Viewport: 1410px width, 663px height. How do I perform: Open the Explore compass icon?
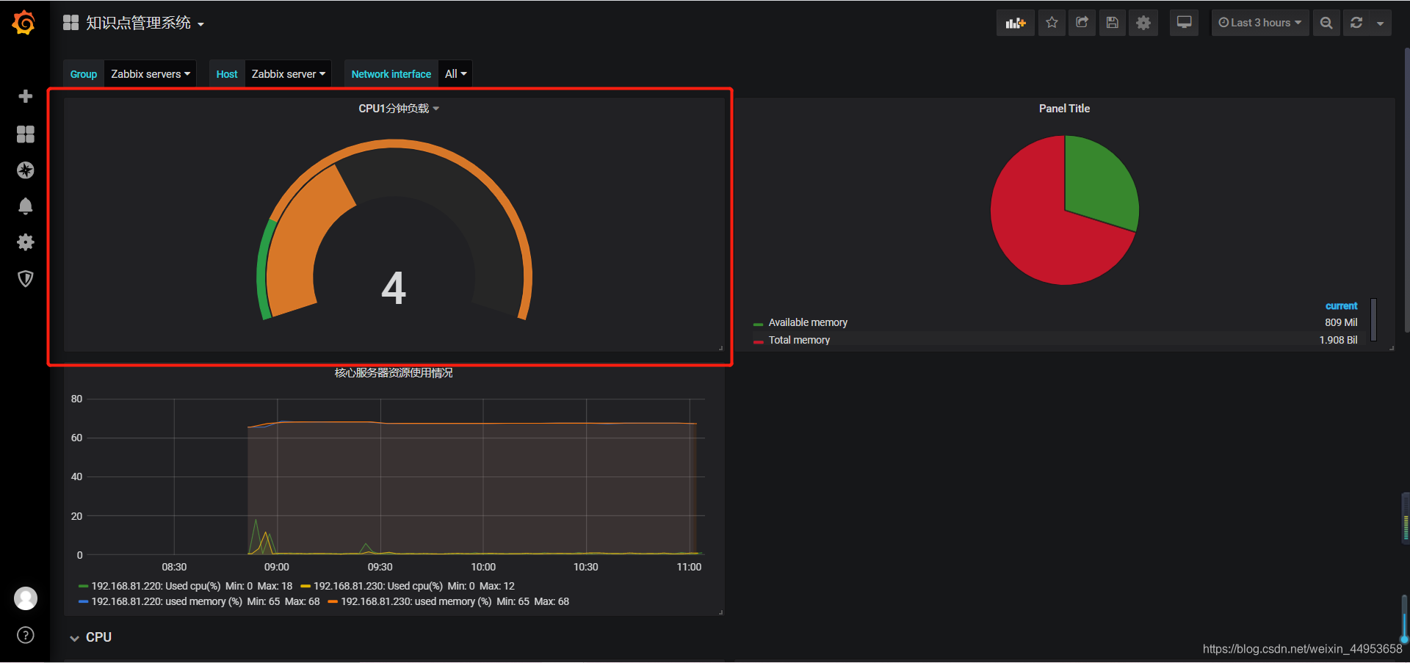tap(26, 170)
